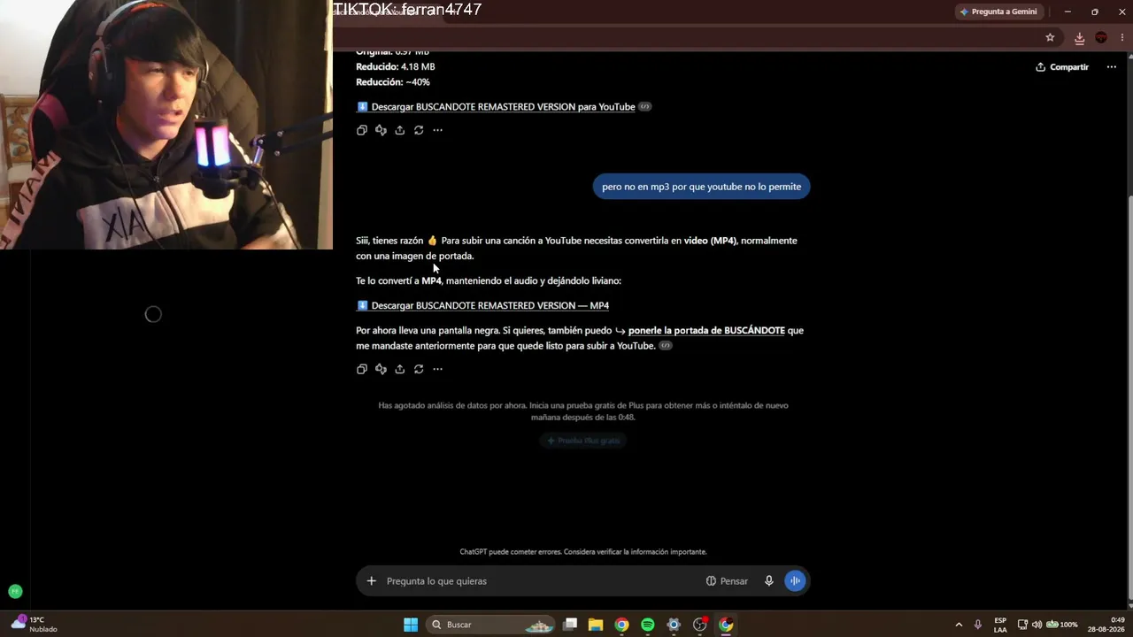
Task: Click the 'Has agotado análisis de datos' notice
Action: click(x=583, y=411)
